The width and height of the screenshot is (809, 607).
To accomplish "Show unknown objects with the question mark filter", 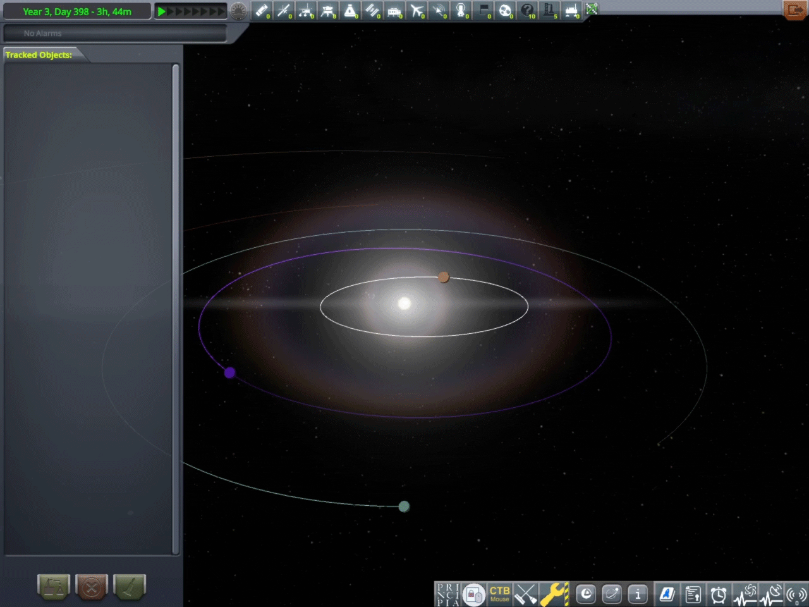I will tap(528, 10).
